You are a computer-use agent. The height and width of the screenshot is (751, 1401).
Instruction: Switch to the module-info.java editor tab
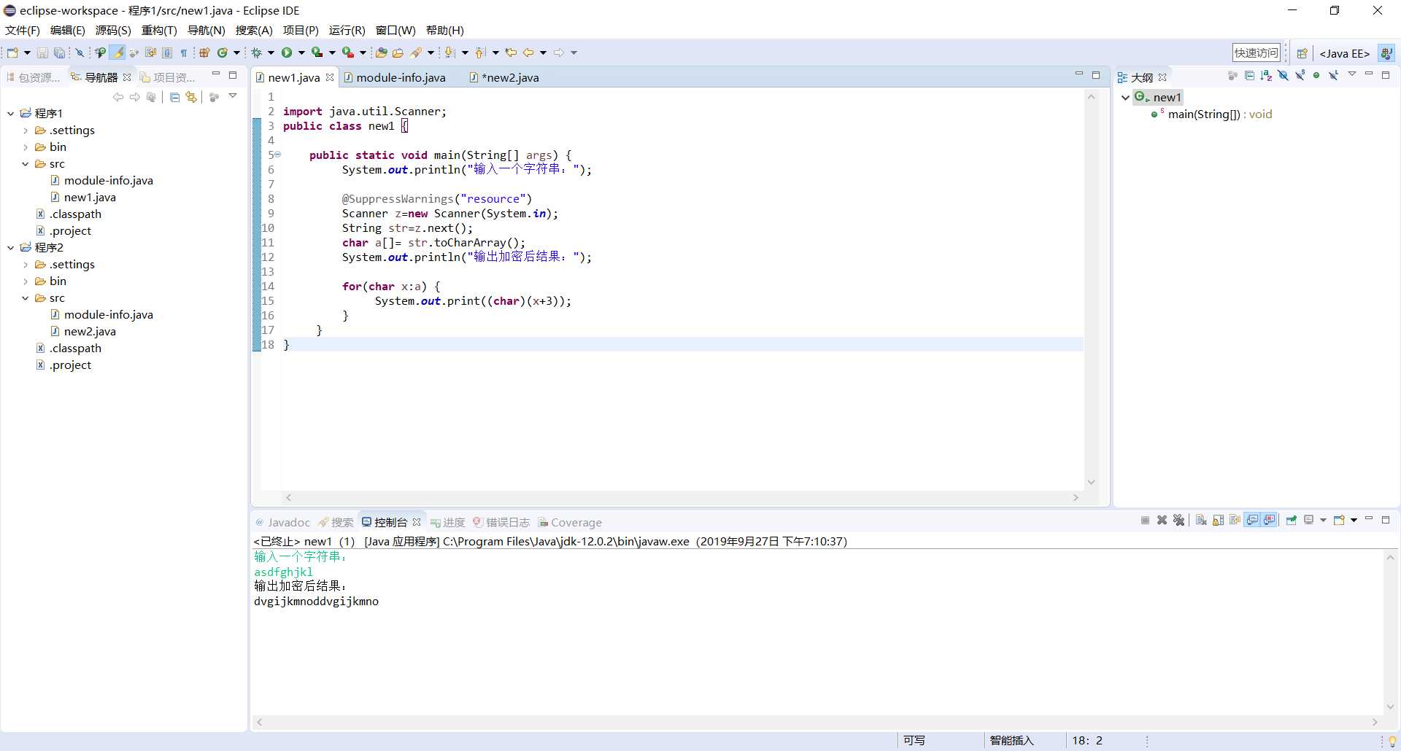[x=395, y=77]
